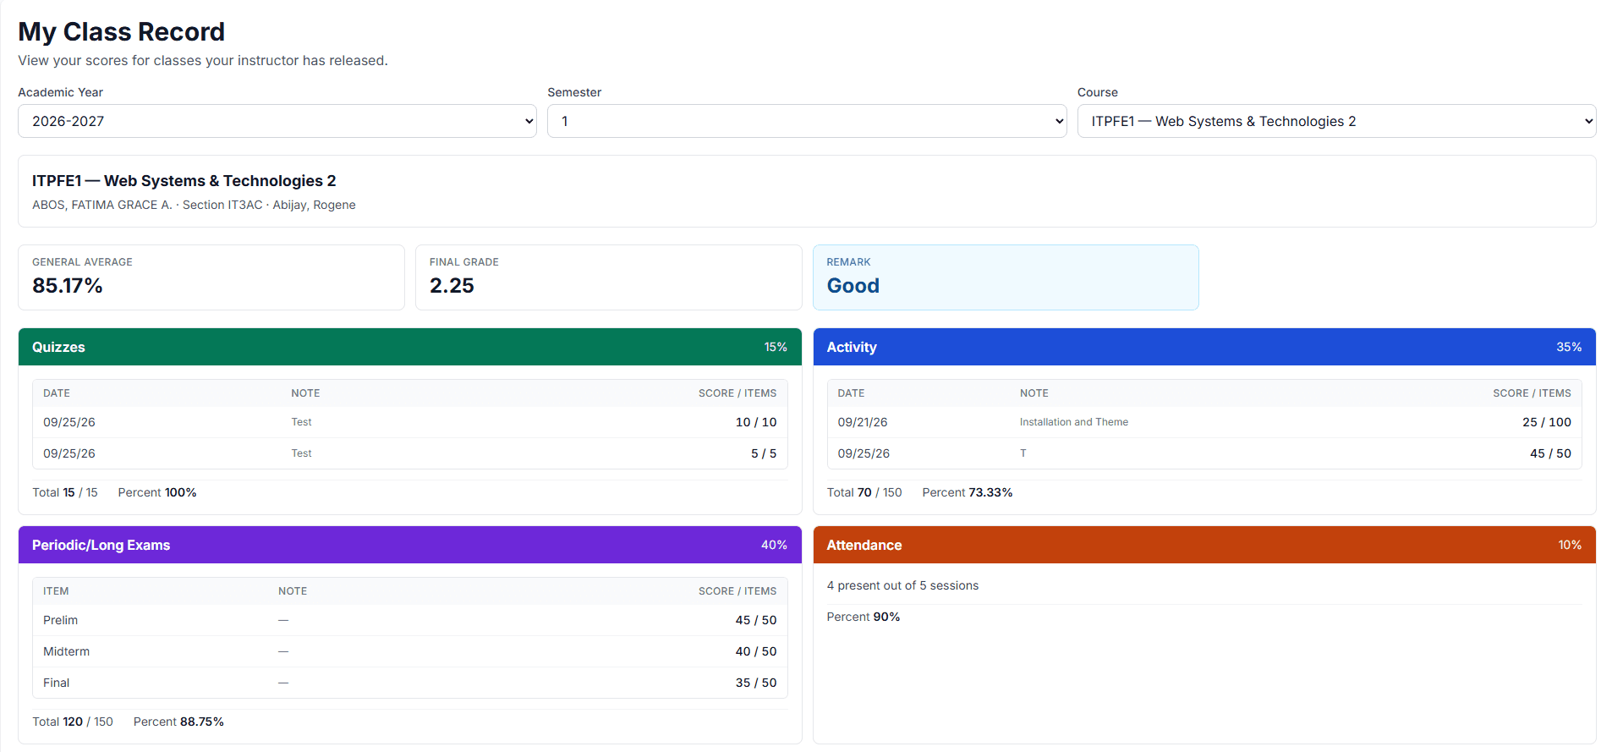
Task: Click the Quizzes "Total 15 / 15" summary
Action: click(x=65, y=492)
